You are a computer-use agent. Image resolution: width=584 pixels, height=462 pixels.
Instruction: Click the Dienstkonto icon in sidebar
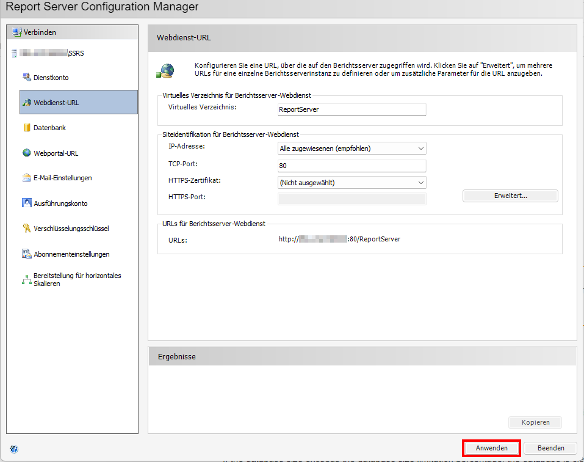point(26,78)
